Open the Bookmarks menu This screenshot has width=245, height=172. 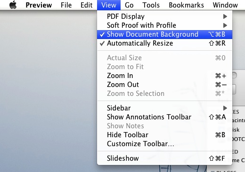pyautogui.click(x=186, y=5)
